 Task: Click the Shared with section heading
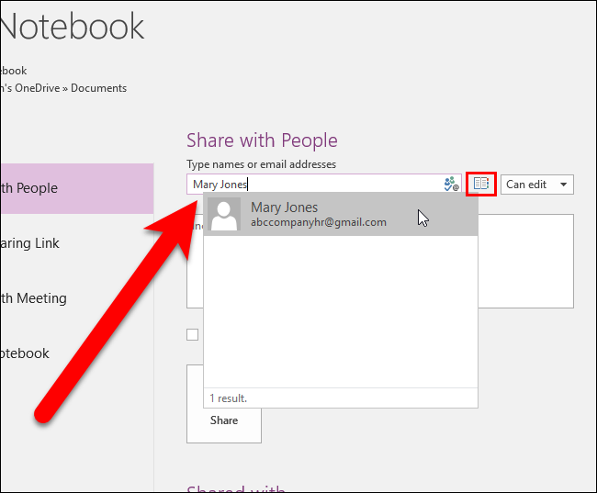(x=236, y=488)
